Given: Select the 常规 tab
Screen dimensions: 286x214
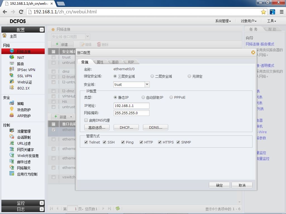Looking at the screenshot, I should (x=85, y=62).
